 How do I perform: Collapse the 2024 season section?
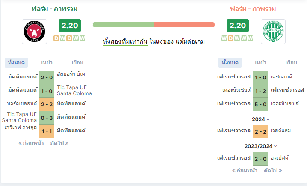pos(260,119)
